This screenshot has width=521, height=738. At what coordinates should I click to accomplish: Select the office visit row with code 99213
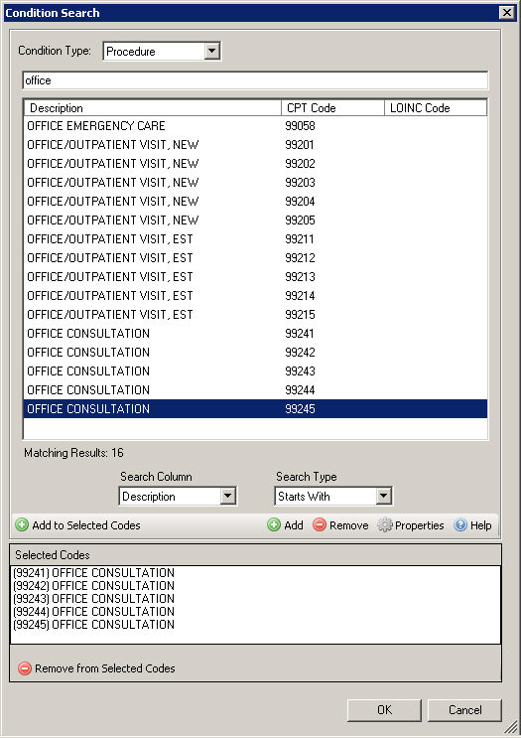pyautogui.click(x=255, y=277)
